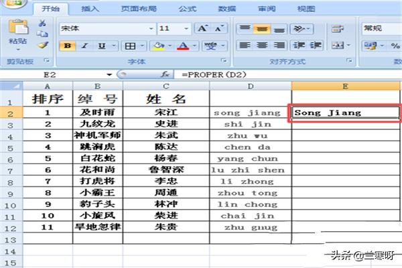This screenshot has width=402, height=268.
Task: Open the 剪贴板 dialog launcher
Action: (x=47, y=60)
